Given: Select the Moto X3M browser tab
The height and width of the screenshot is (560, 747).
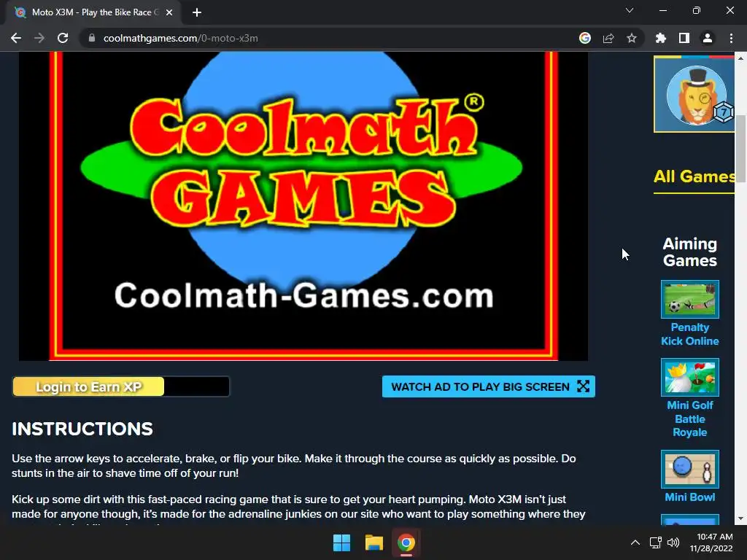Looking at the screenshot, I should [93, 12].
